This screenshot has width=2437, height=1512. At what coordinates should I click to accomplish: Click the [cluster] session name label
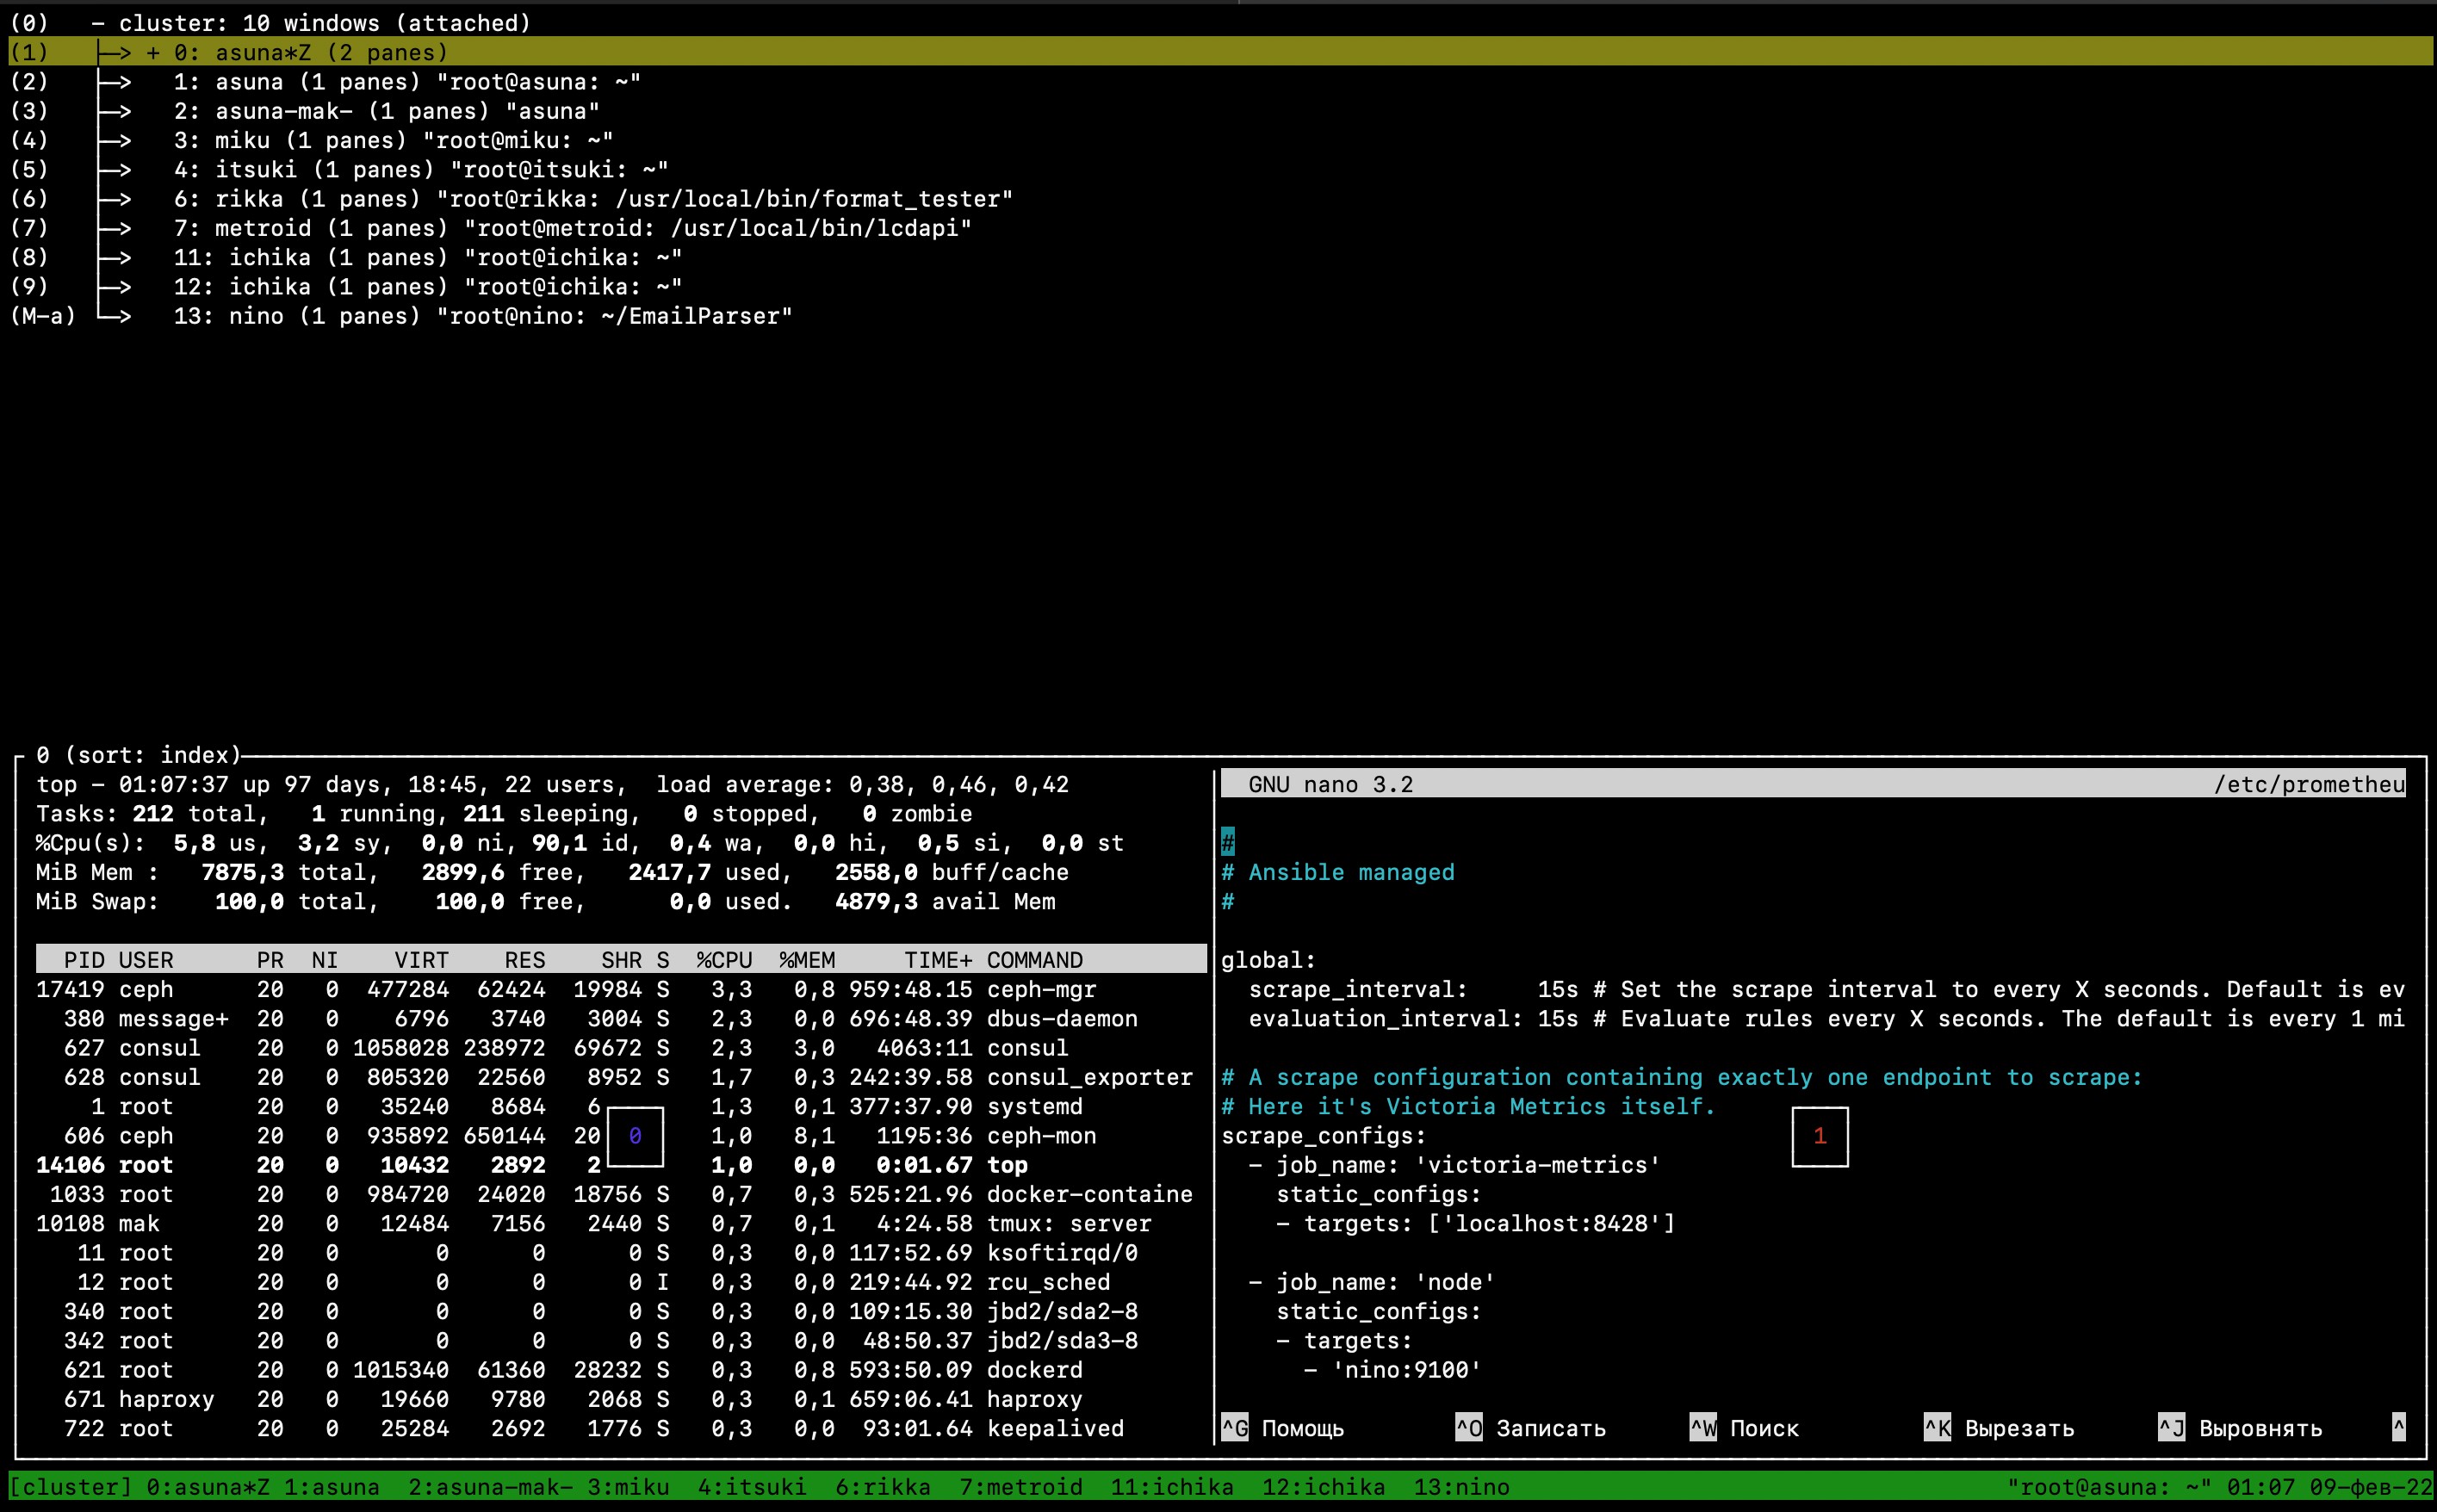(x=70, y=1487)
